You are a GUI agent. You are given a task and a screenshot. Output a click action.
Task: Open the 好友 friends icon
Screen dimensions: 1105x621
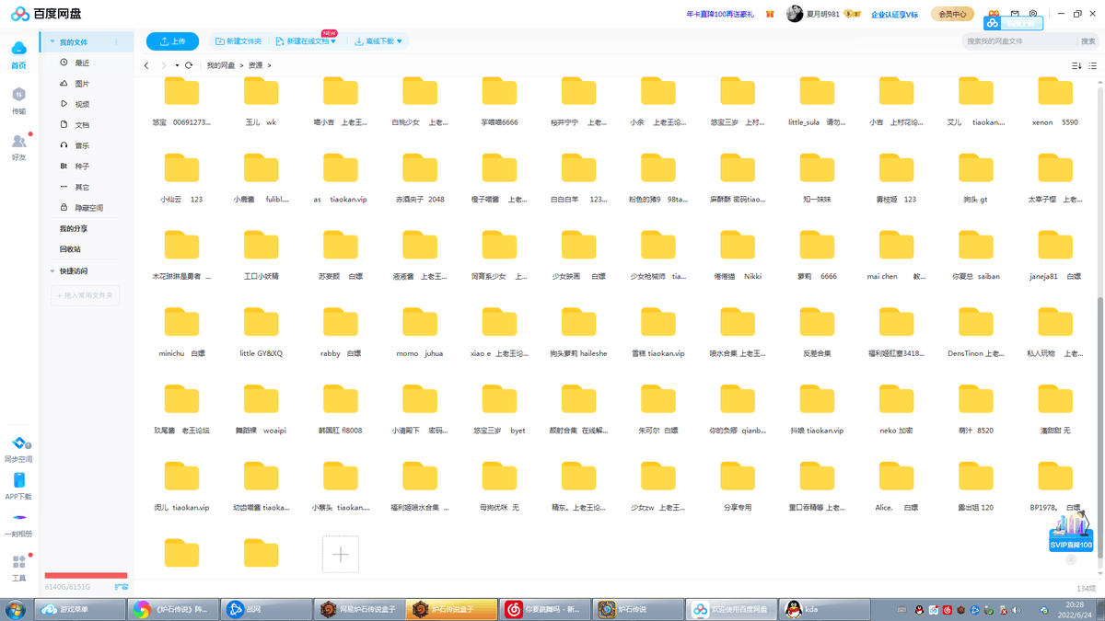[18, 141]
